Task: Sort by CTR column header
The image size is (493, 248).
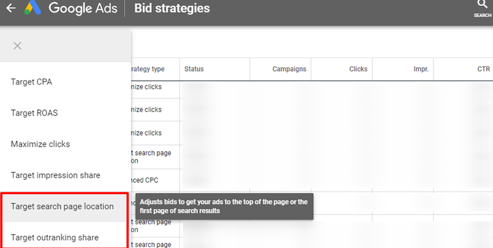Action: click(483, 69)
